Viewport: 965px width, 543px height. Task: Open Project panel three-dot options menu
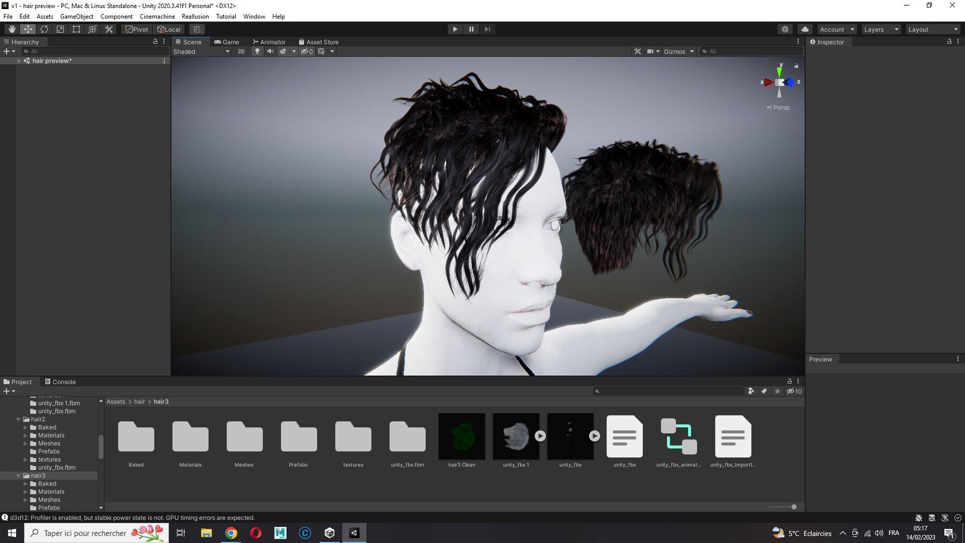[798, 381]
